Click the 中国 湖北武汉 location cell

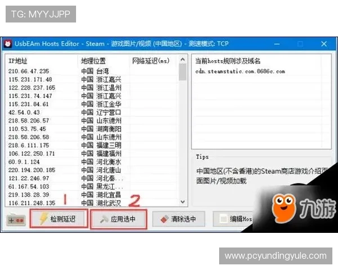101,203
